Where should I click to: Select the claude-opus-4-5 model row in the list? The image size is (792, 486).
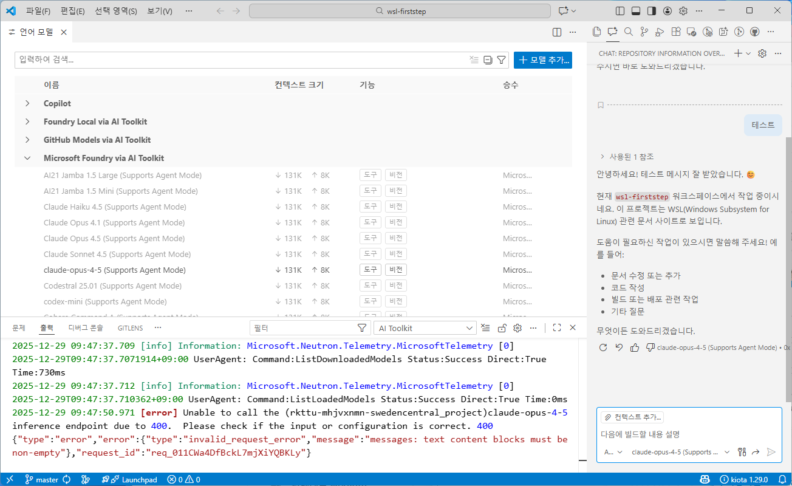point(293,270)
